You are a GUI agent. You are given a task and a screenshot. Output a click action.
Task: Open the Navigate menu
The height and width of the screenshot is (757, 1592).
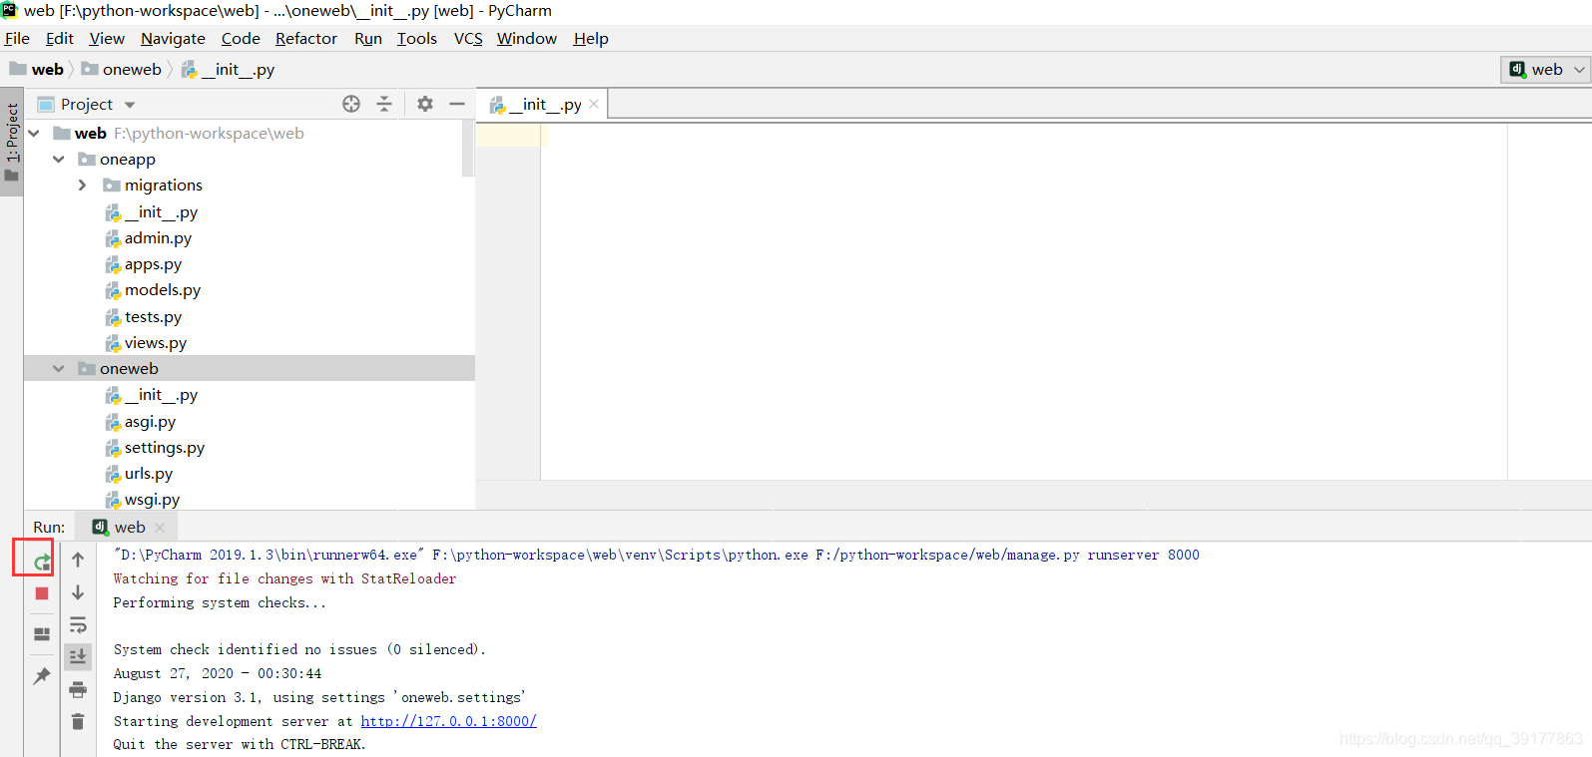[x=173, y=38]
